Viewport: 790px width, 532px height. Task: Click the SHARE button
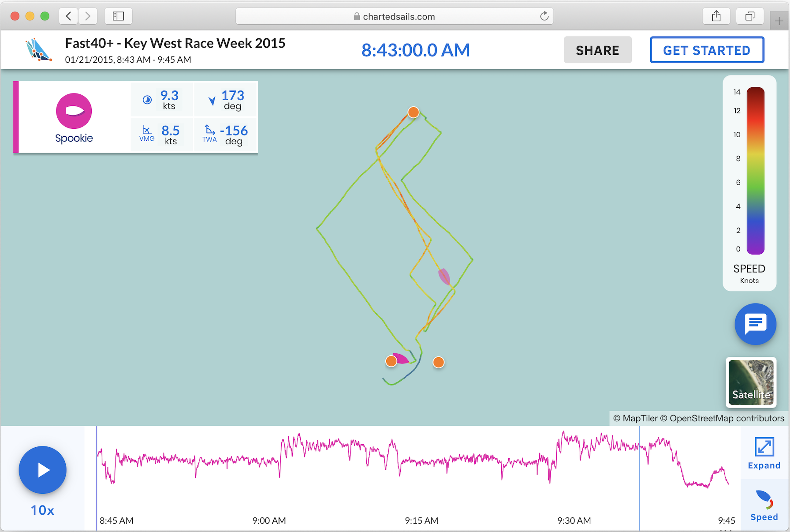tap(597, 50)
